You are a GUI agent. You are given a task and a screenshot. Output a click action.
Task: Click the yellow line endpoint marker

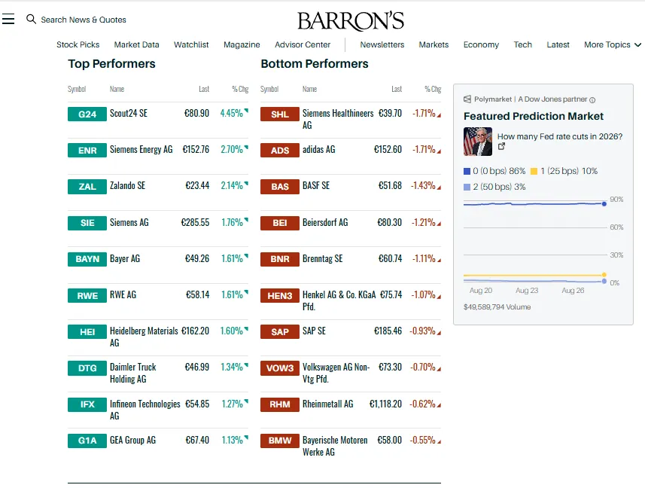point(604,274)
